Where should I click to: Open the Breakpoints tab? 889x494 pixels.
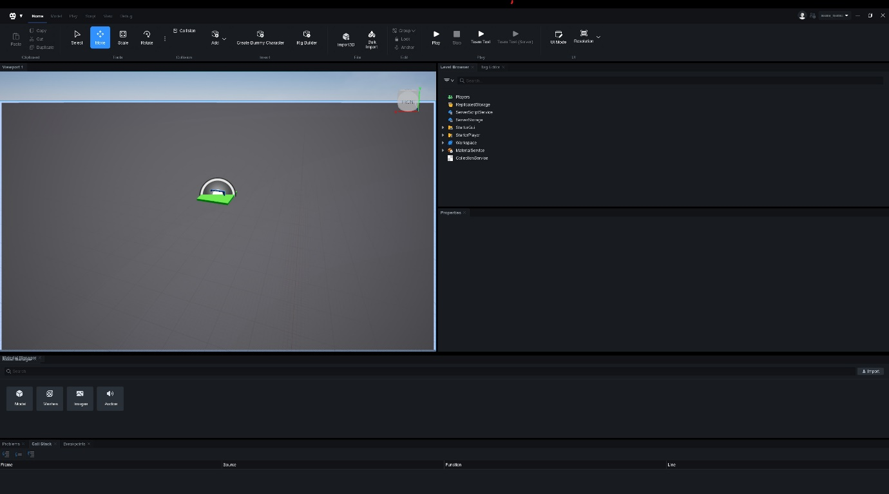[74, 444]
